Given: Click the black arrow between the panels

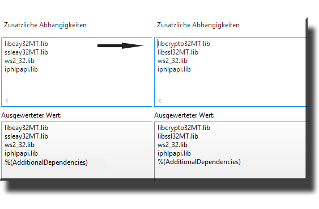Looking at the screenshot, I should click(x=120, y=45).
